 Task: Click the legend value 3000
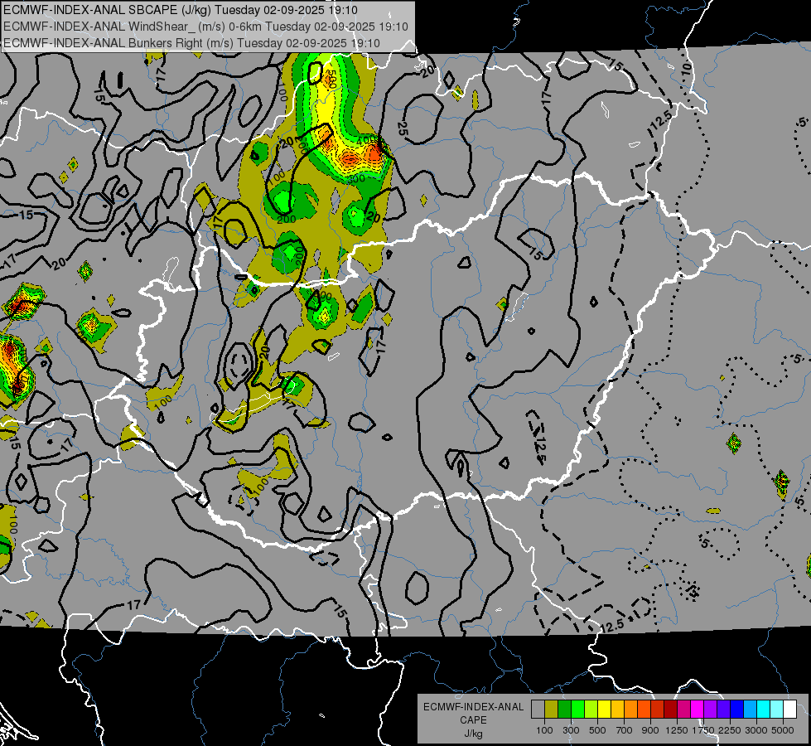(x=756, y=730)
